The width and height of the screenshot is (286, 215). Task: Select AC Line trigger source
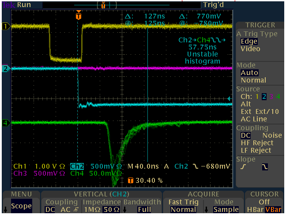tap(254, 119)
